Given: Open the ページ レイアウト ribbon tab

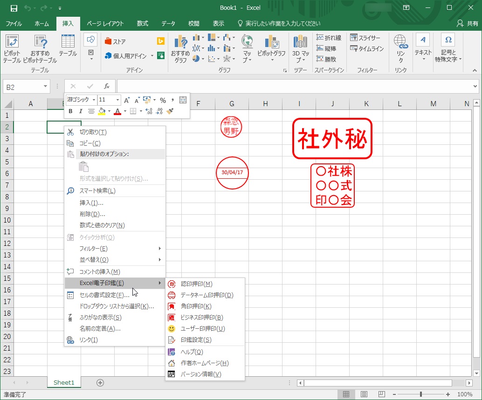Looking at the screenshot, I should tap(105, 23).
